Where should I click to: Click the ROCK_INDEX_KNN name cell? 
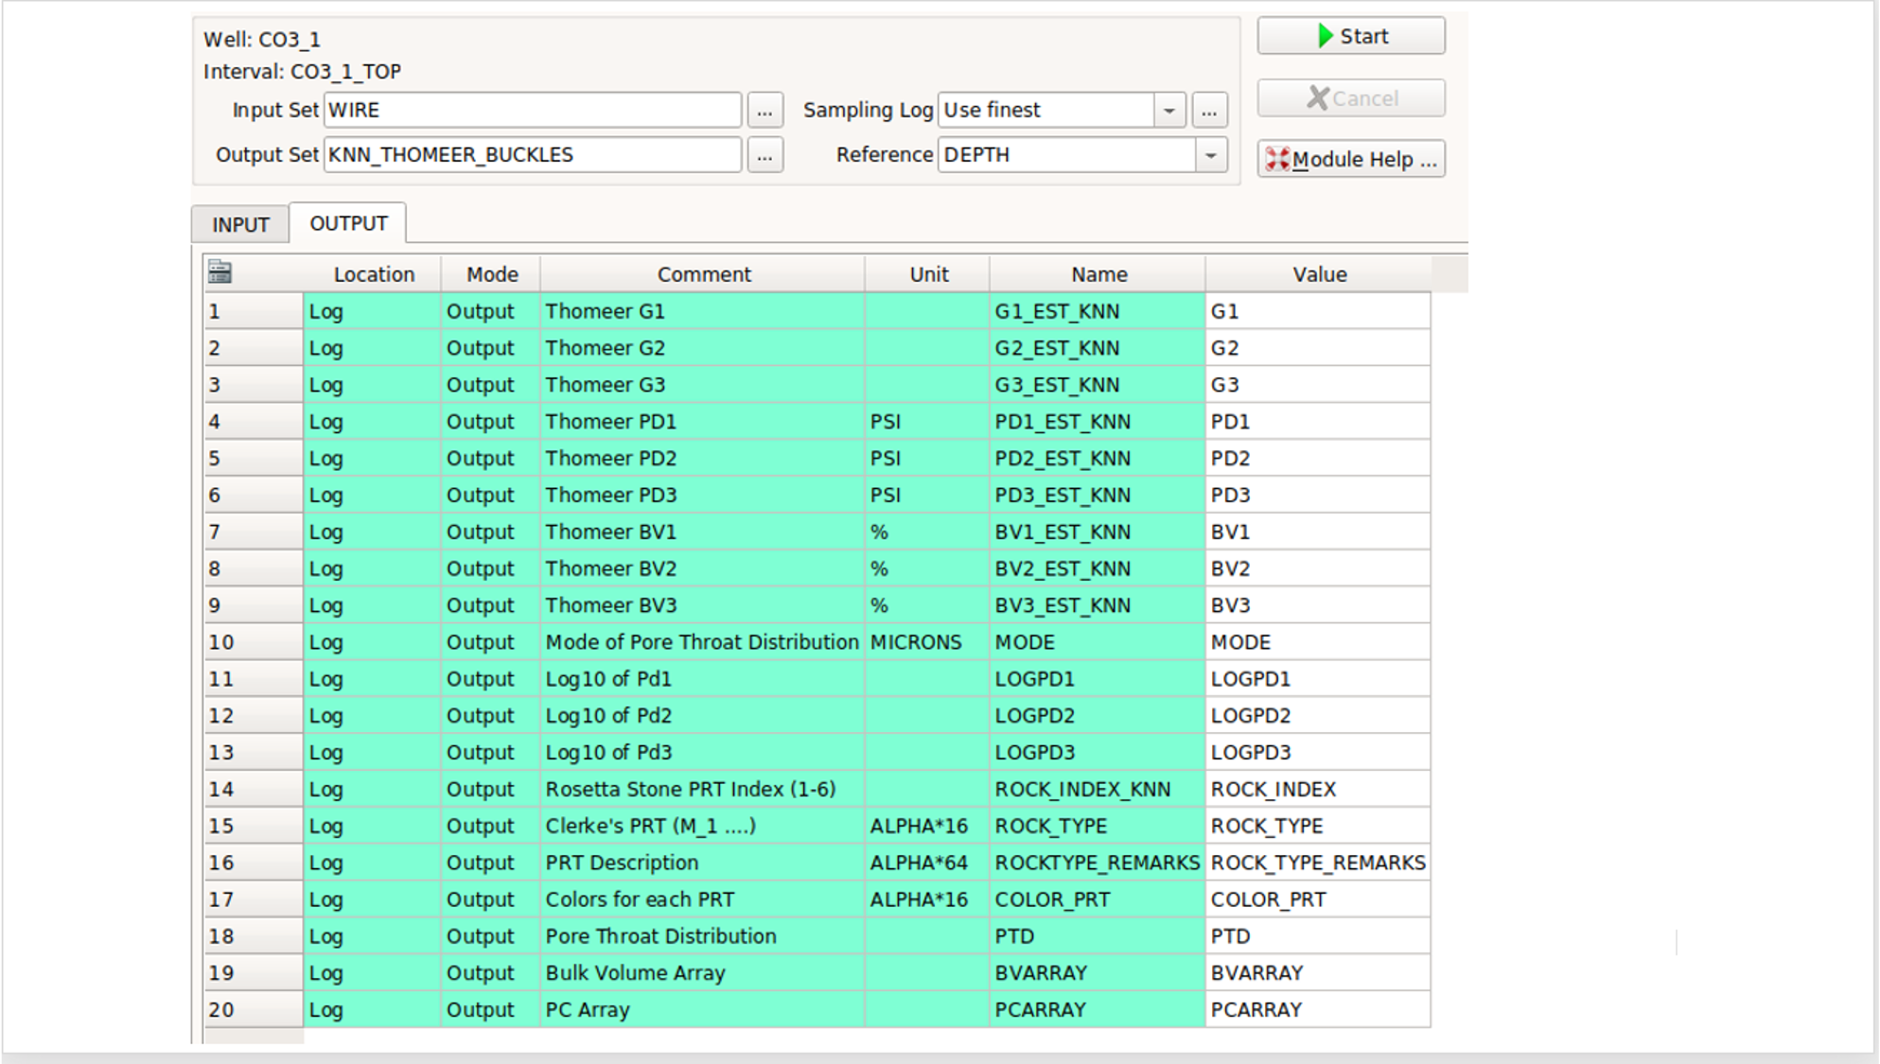(1098, 790)
